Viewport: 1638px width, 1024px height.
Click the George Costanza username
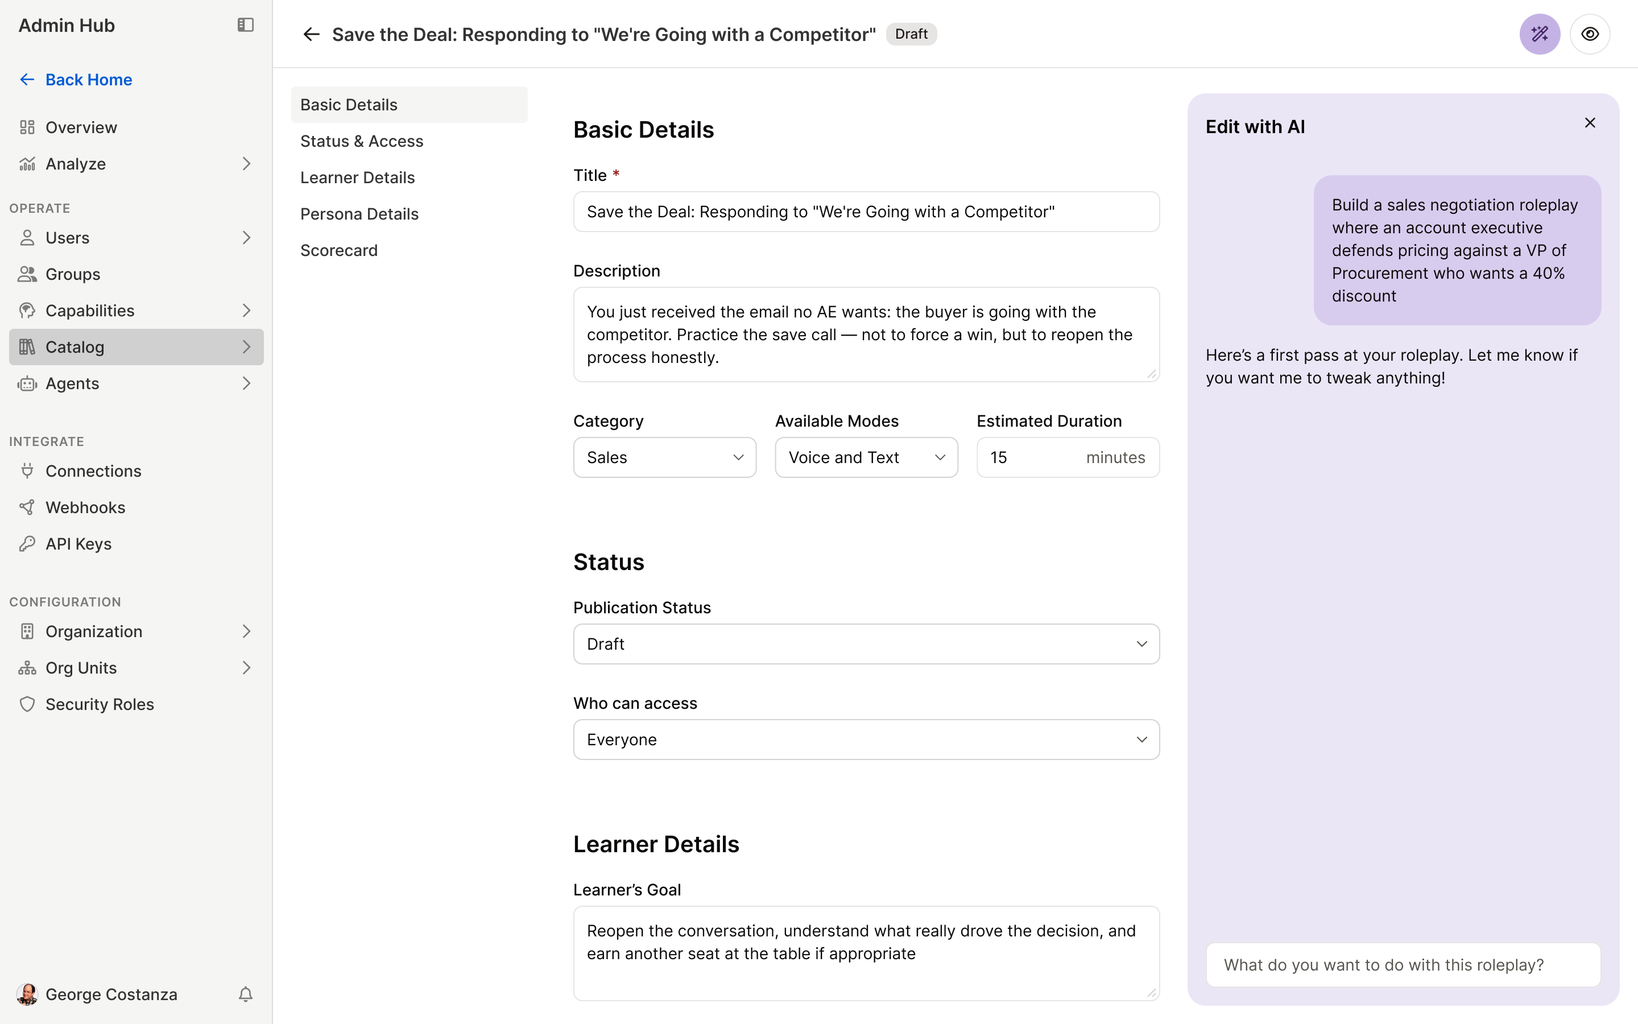point(111,994)
